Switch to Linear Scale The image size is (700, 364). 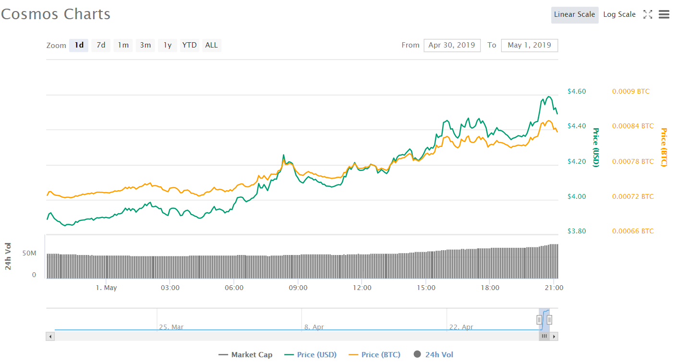coord(575,14)
